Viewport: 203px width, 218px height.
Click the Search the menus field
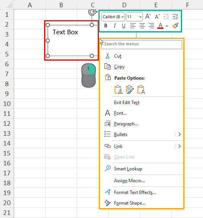142,45
